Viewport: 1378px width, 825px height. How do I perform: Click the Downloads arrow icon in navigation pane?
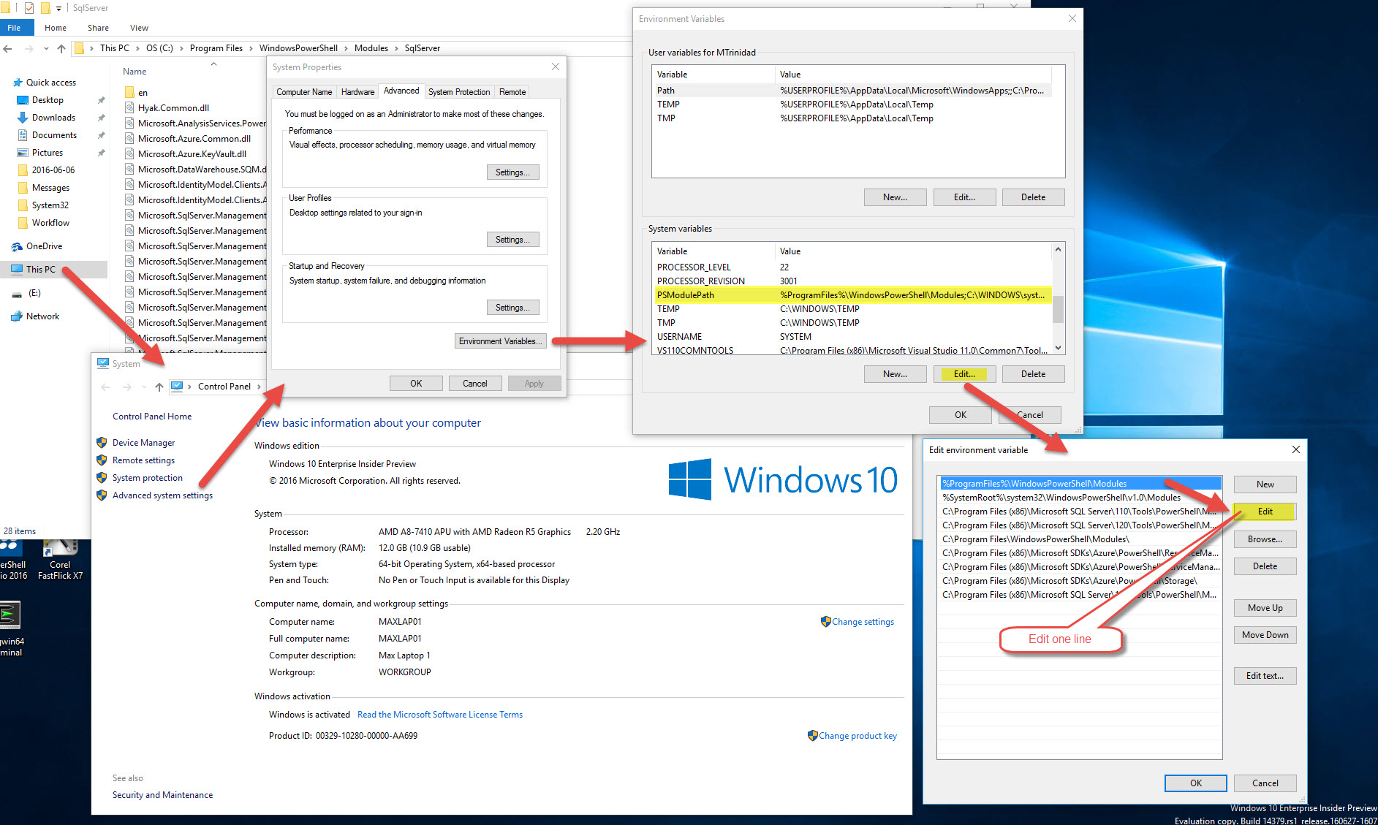22,118
